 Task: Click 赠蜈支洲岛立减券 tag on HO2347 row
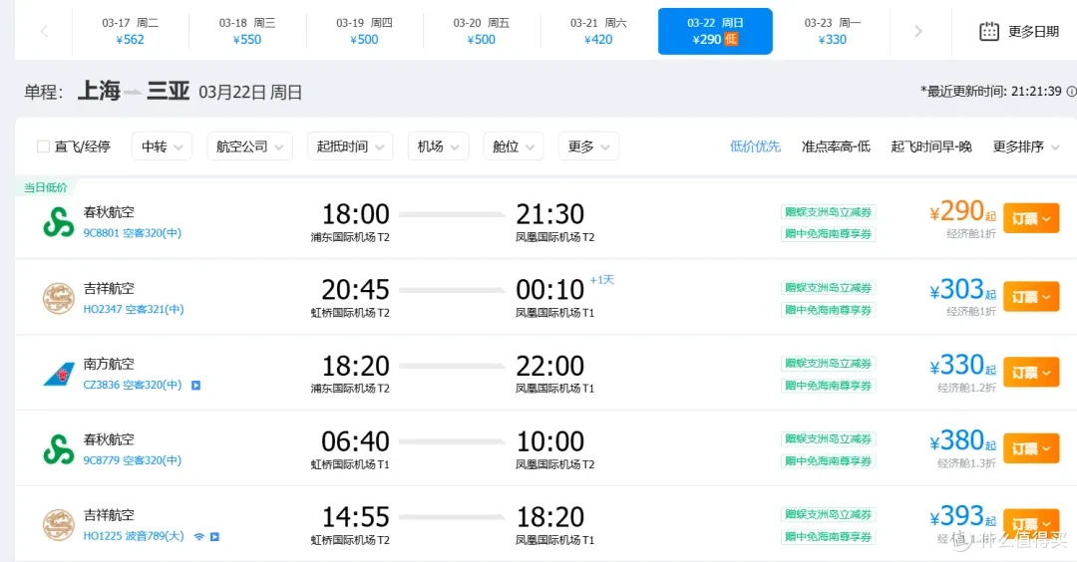(x=829, y=288)
